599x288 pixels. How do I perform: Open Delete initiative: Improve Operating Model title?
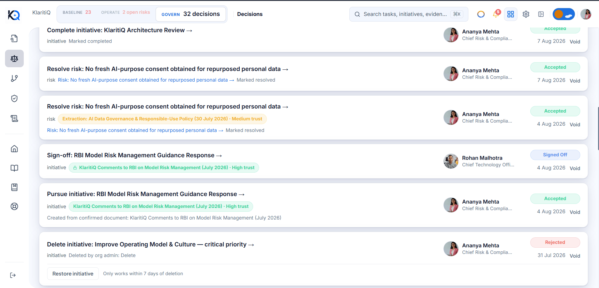[x=150, y=244]
